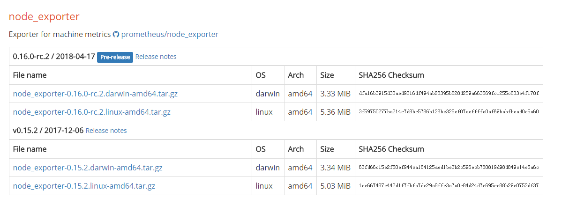Click the node_exporter heading
Viewport: 584px width, 198px height.
(44, 16)
